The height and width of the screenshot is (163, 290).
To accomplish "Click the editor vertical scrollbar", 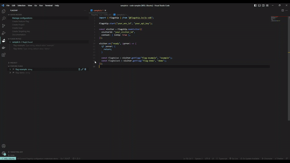I will (x=289, y=68).
